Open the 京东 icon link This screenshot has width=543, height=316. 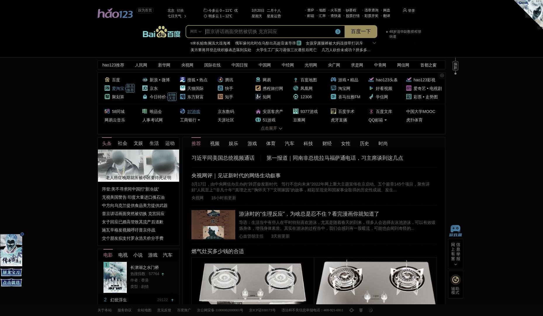tap(145, 88)
